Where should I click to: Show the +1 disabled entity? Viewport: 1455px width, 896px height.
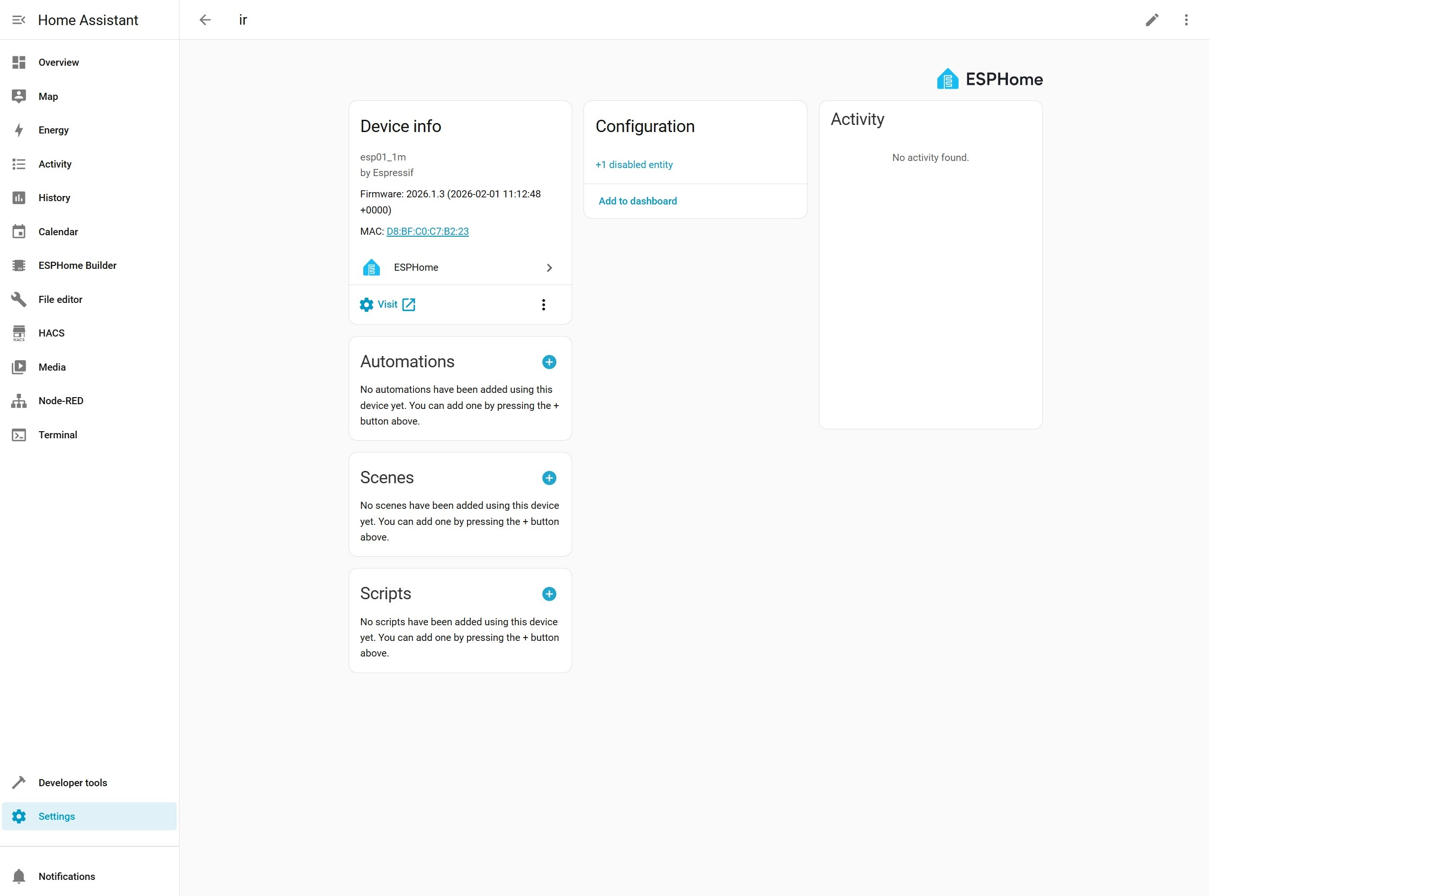(x=634, y=165)
